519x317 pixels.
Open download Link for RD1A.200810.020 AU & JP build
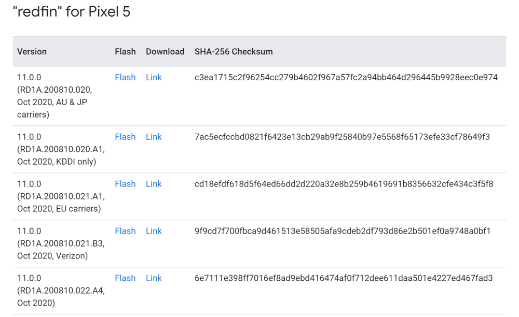click(x=154, y=77)
